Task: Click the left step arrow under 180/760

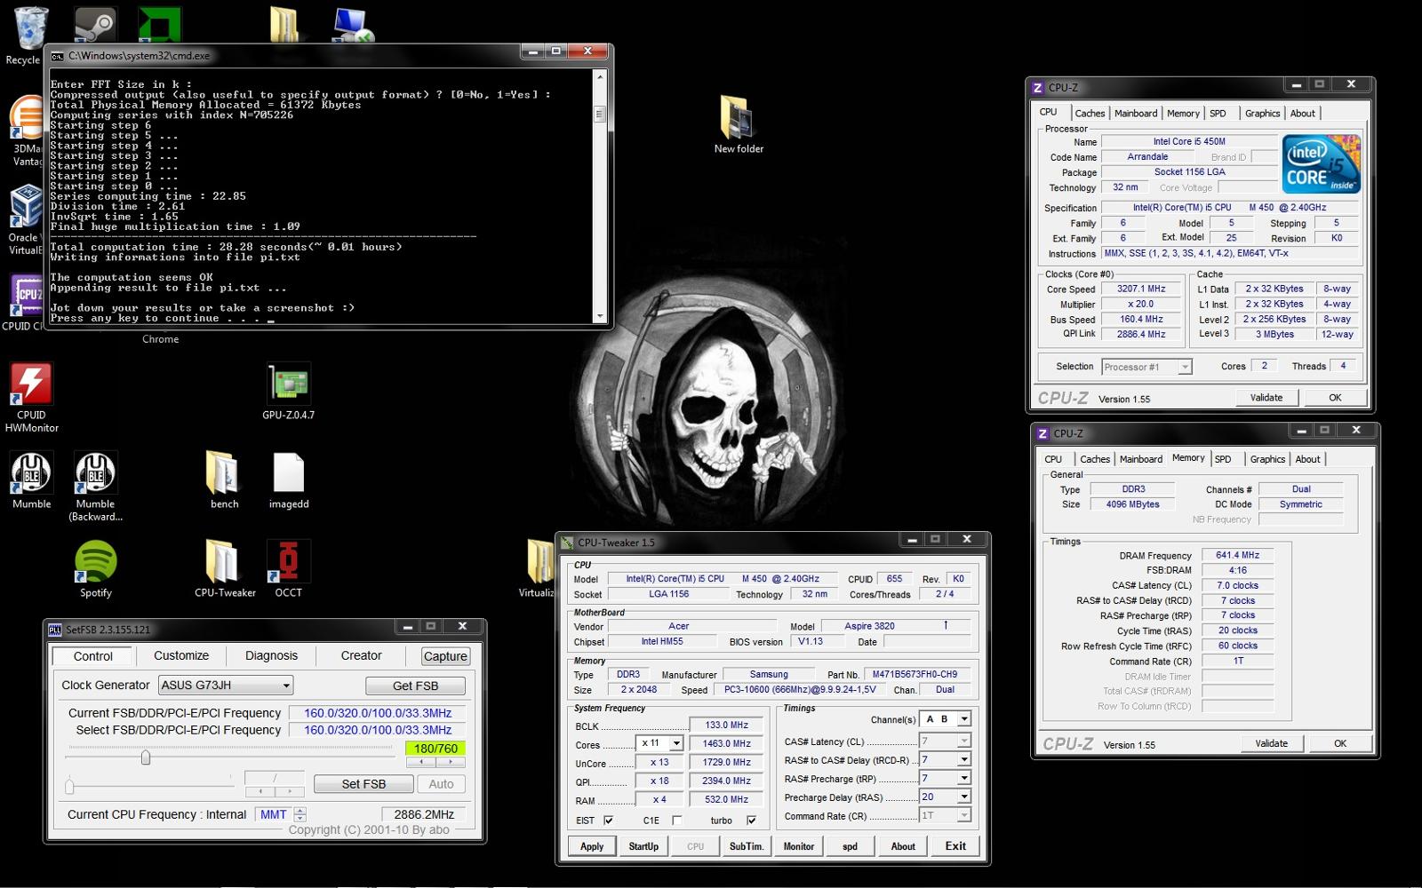Action: [x=420, y=762]
